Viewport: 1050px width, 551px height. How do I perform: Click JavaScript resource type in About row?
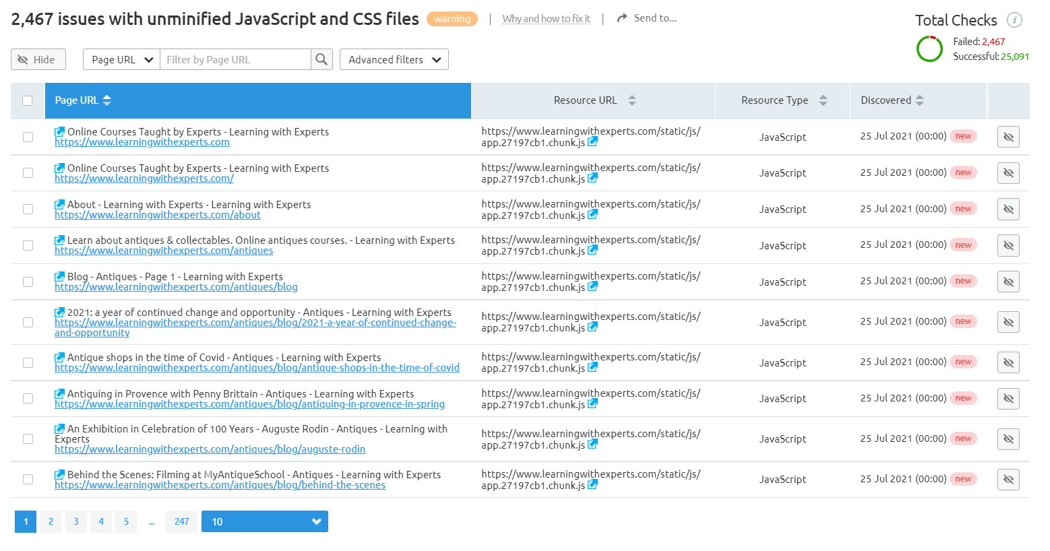coord(782,209)
